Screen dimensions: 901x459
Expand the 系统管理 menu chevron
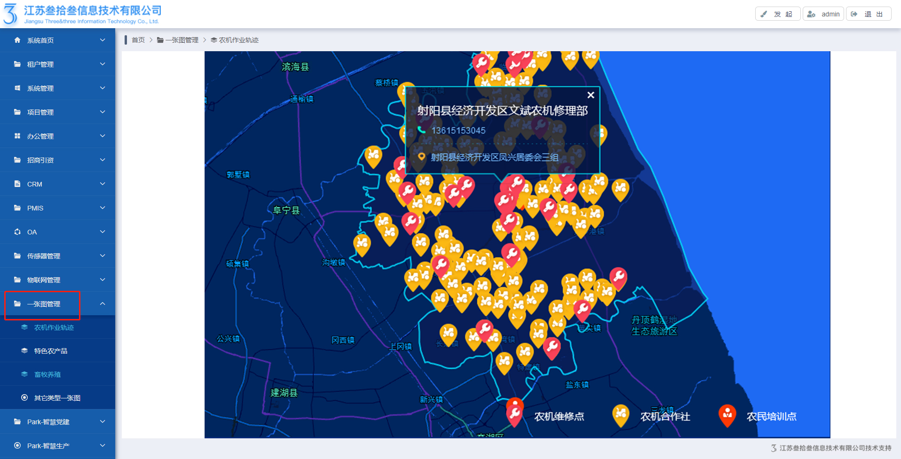click(x=103, y=88)
